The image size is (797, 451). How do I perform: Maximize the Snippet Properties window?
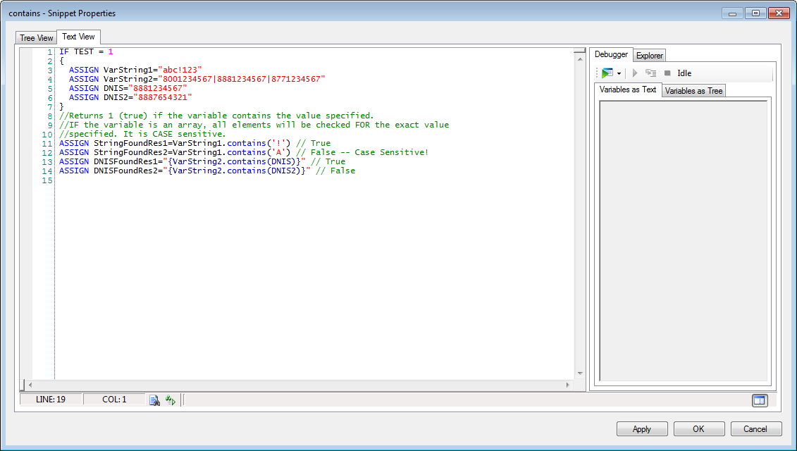pyautogui.click(x=756, y=13)
